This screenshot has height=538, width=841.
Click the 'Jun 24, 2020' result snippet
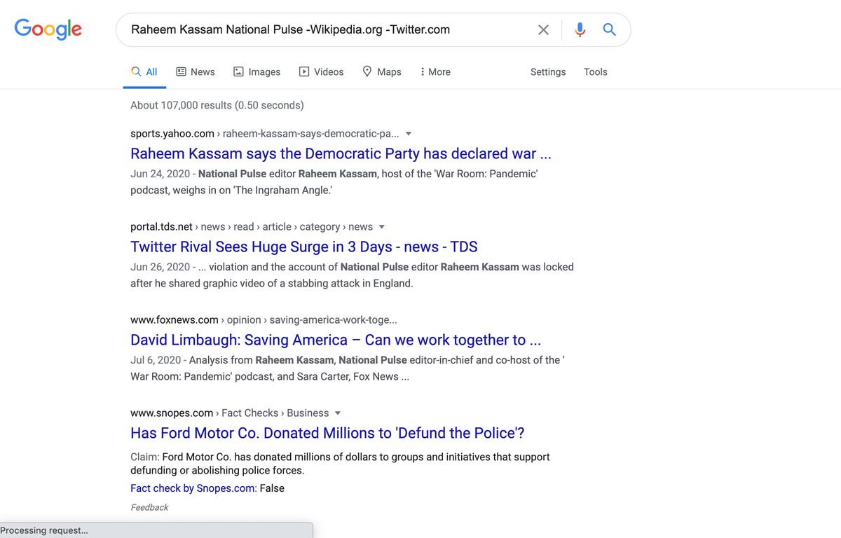tap(334, 181)
